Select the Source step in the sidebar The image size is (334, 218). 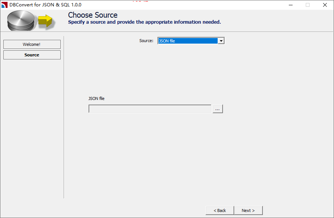tap(32, 55)
